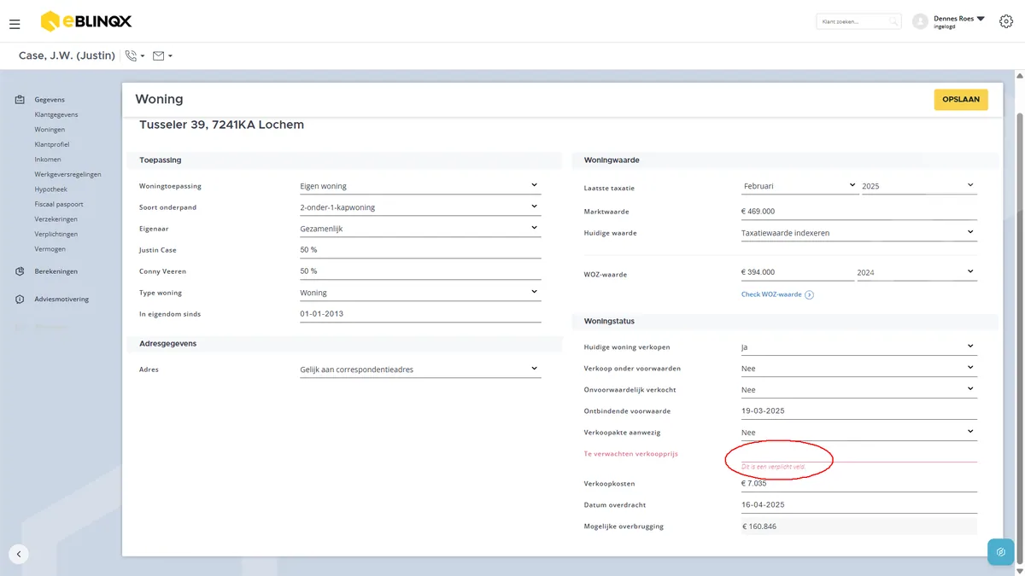
Task: Click the page's vertical scrollbar
Action: (x=1020, y=337)
